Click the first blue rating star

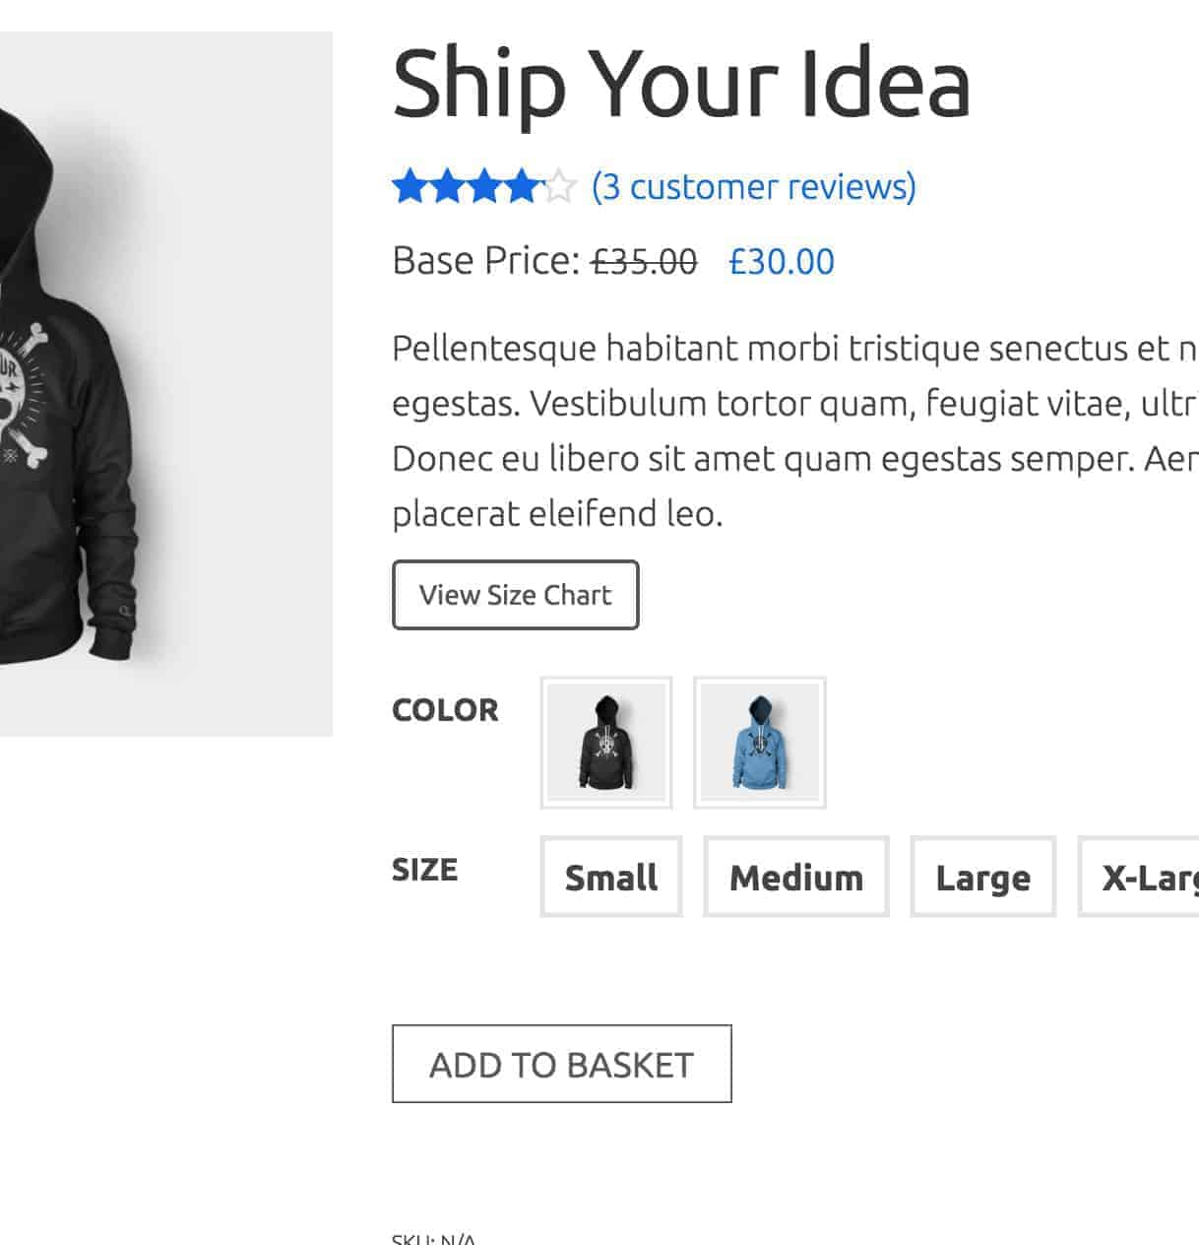pos(410,187)
